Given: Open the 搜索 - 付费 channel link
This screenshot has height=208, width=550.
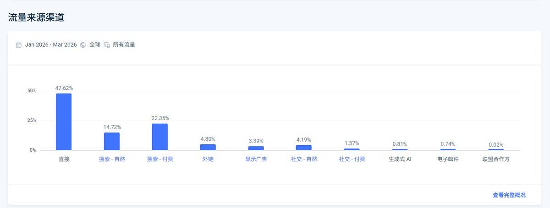Looking at the screenshot, I should point(160,159).
